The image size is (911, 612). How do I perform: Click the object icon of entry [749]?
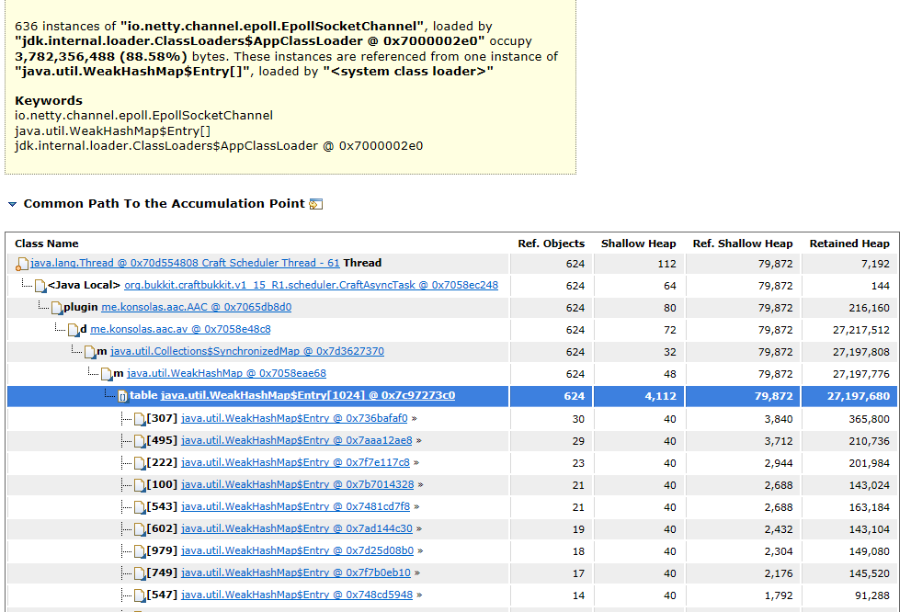(x=140, y=573)
